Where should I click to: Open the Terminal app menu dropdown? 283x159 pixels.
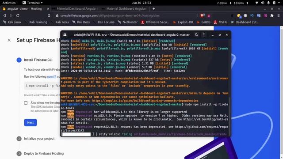(33, 3)
